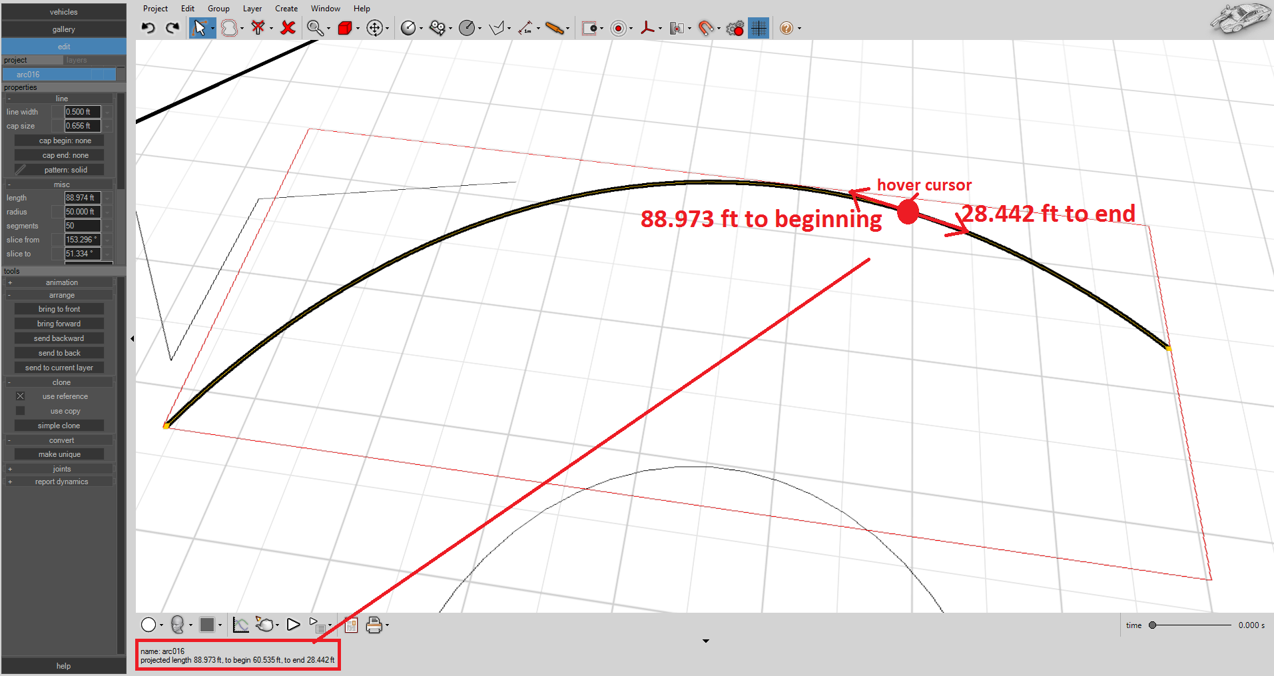Open the Create menu
Image resolution: width=1274 pixels, height=676 pixels.
pos(286,9)
